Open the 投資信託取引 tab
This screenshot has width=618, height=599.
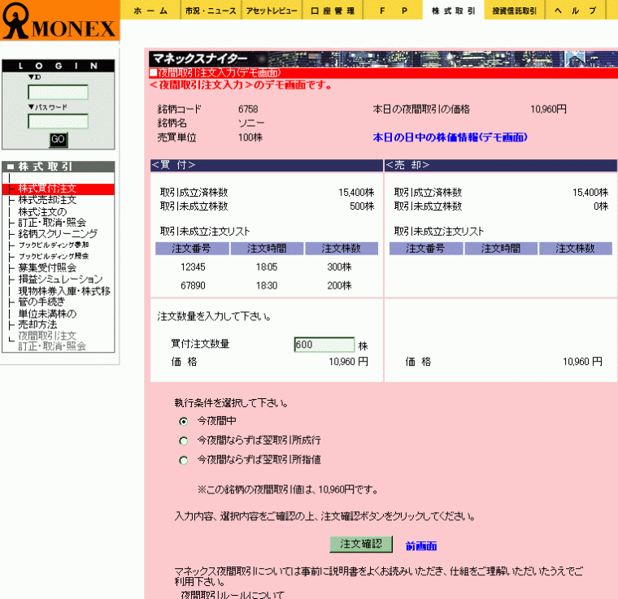514,11
